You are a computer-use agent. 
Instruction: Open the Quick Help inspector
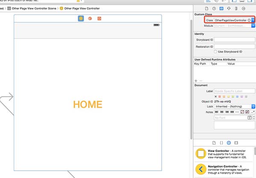[214, 8]
